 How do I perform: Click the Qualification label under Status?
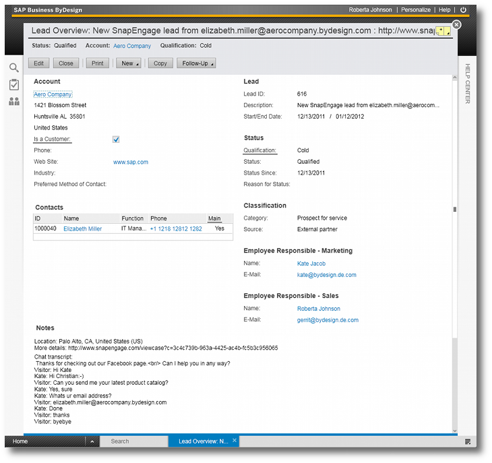[x=259, y=150]
